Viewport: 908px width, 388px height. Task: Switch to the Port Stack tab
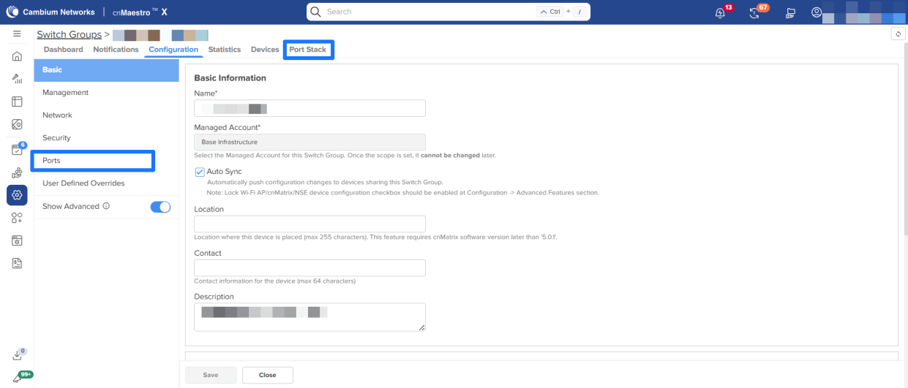click(307, 50)
